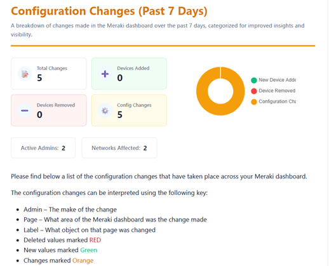Click the Device Removed legend label
The image size is (329, 266).
point(277,91)
